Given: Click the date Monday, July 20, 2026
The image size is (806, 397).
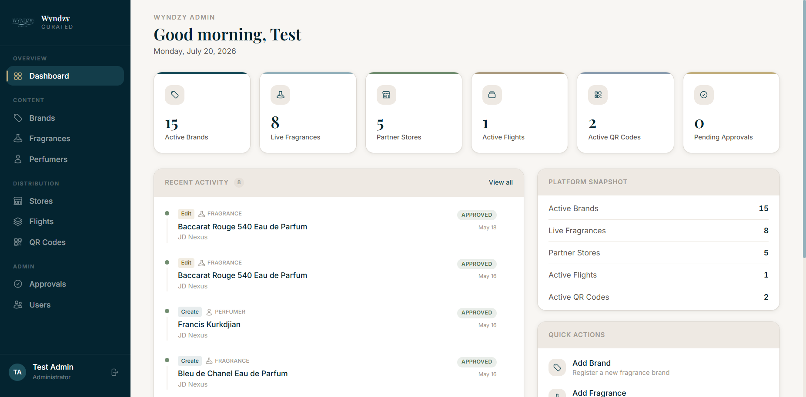Looking at the screenshot, I should tap(195, 51).
